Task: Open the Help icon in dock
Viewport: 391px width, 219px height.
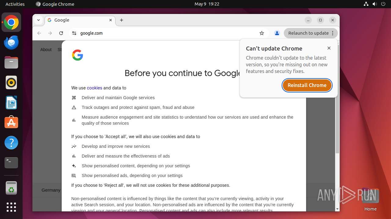Action: coord(11,143)
